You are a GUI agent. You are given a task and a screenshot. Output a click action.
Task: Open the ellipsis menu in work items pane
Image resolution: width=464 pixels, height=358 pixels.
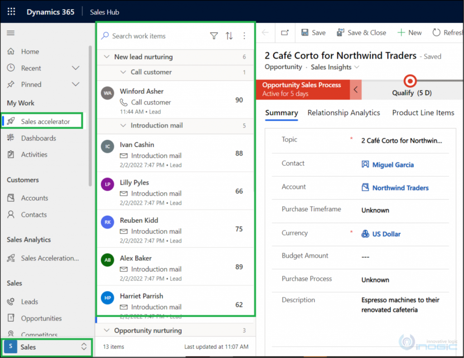244,36
